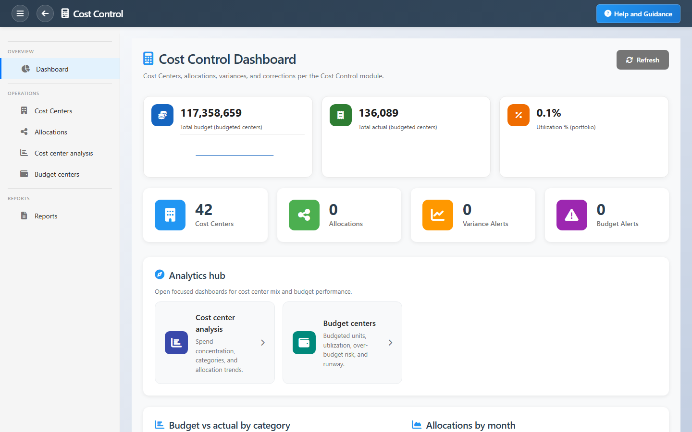Expand the Cost center analysis card chevron

(263, 343)
